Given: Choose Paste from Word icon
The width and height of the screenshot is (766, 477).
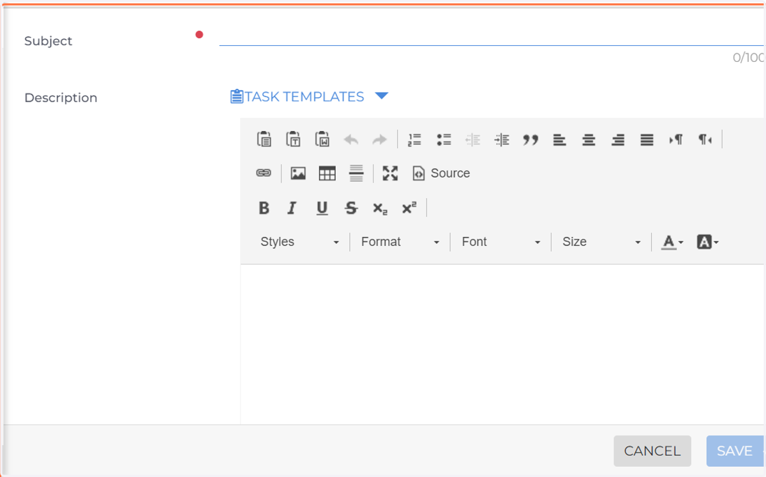Looking at the screenshot, I should click(x=322, y=139).
